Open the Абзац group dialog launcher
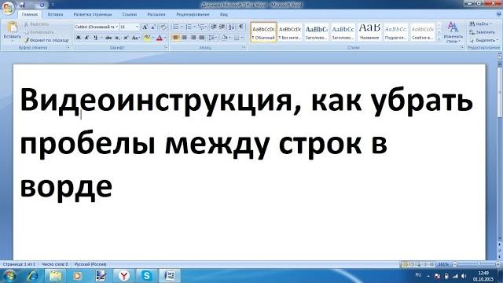The height and width of the screenshot is (283, 503). pos(244,47)
